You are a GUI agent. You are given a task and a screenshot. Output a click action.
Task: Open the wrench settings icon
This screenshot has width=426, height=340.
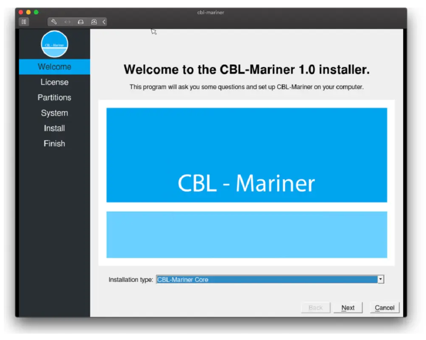[x=54, y=22]
